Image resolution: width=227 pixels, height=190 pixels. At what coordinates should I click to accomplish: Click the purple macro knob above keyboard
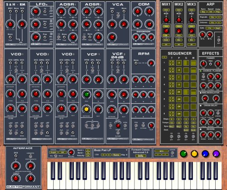(216, 154)
